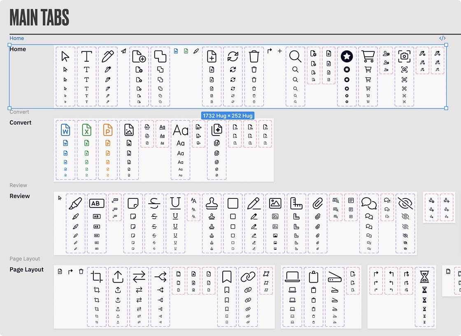Click the PowerPoint convert icon
The width and height of the screenshot is (461, 336).
point(107,129)
